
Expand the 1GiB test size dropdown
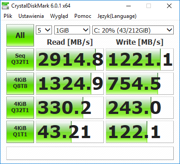(72, 30)
